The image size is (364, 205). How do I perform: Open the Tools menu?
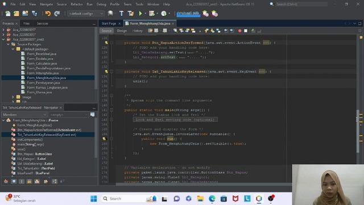(139, 4)
